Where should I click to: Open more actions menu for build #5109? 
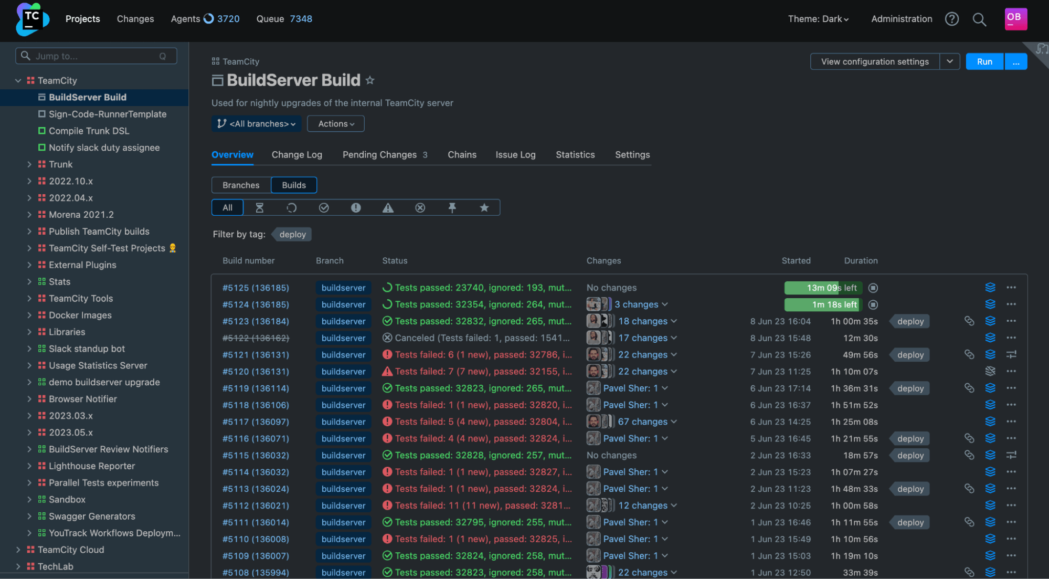pyautogui.click(x=1011, y=555)
